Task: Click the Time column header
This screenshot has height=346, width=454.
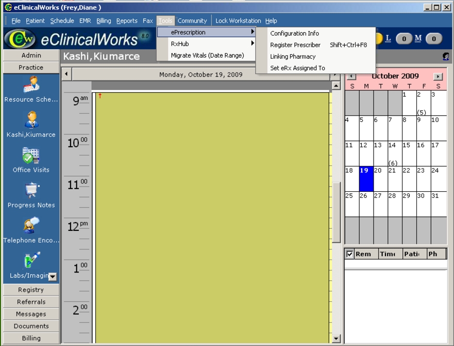Action: tap(391, 254)
